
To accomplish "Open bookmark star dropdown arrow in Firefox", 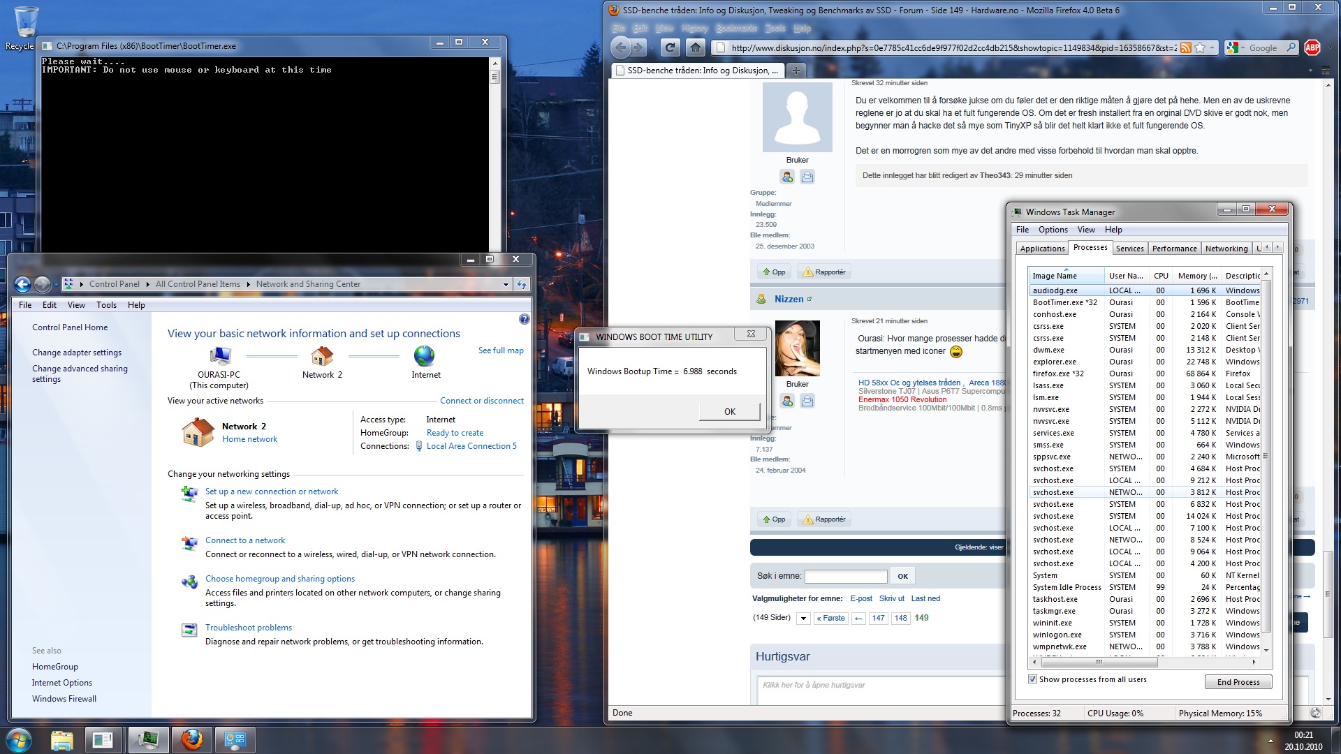I will (1212, 48).
